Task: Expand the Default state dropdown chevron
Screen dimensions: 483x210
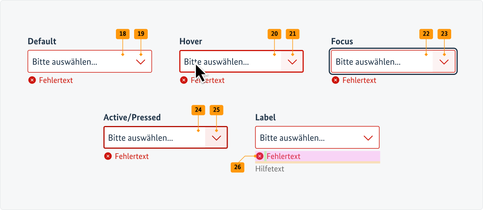Action: tap(141, 62)
